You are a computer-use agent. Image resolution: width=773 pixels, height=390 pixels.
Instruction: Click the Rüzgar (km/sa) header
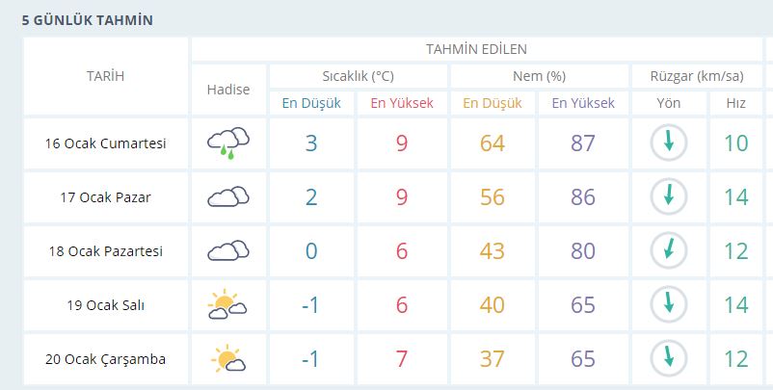tap(697, 76)
